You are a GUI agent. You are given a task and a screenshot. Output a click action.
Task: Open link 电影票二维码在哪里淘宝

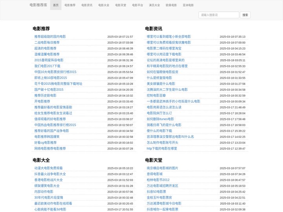coord(164,48)
